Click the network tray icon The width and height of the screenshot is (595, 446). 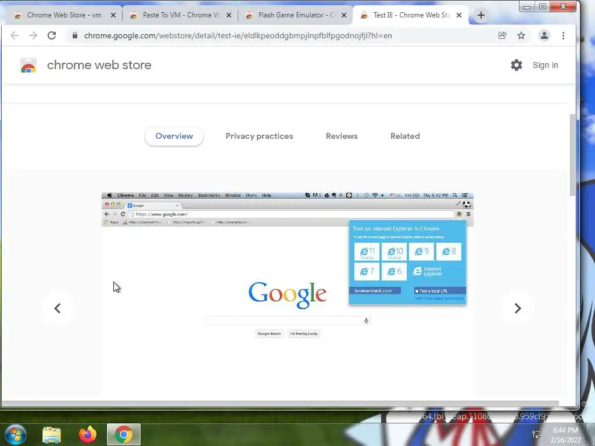(536, 434)
